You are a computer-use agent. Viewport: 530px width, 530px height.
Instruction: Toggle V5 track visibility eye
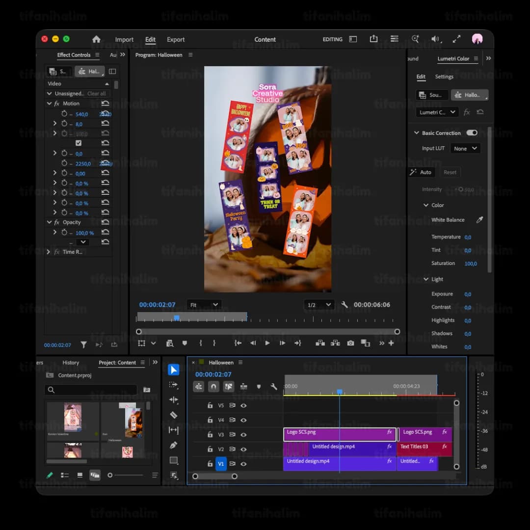243,406
